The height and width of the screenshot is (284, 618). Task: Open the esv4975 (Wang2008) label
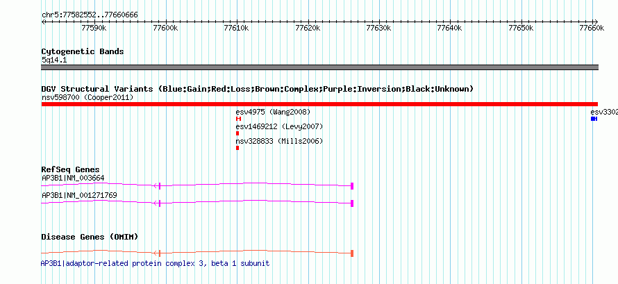(274, 112)
